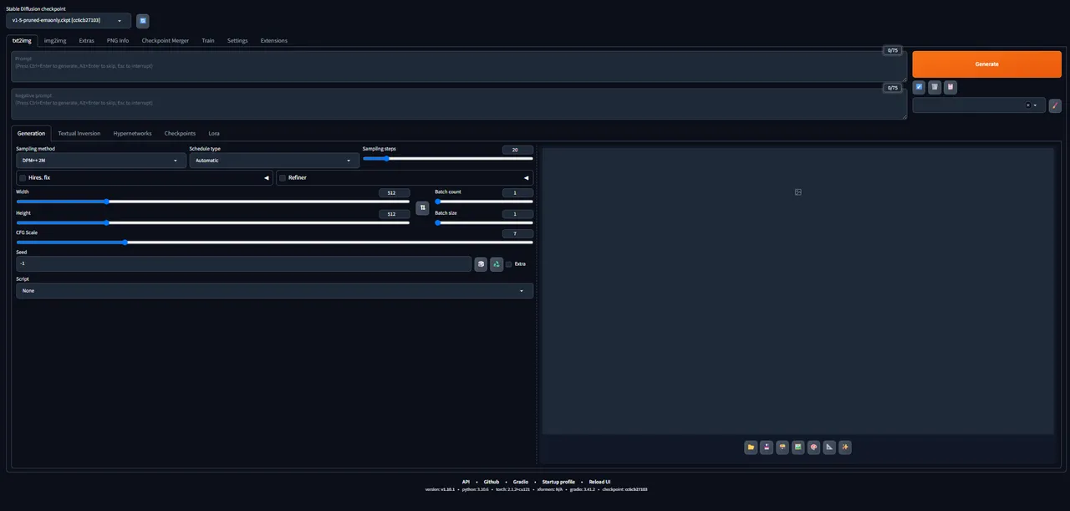Reuse the last seed with recycle icon
This screenshot has width=1070, height=511.
(497, 264)
